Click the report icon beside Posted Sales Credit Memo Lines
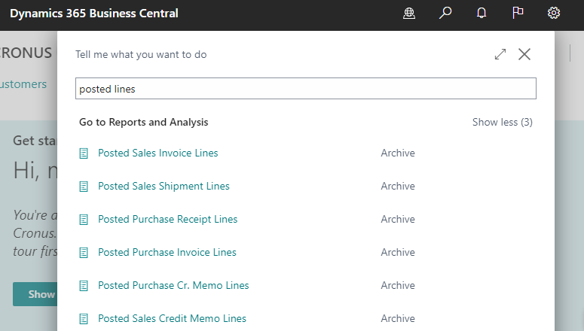The height and width of the screenshot is (331, 584). [84, 319]
